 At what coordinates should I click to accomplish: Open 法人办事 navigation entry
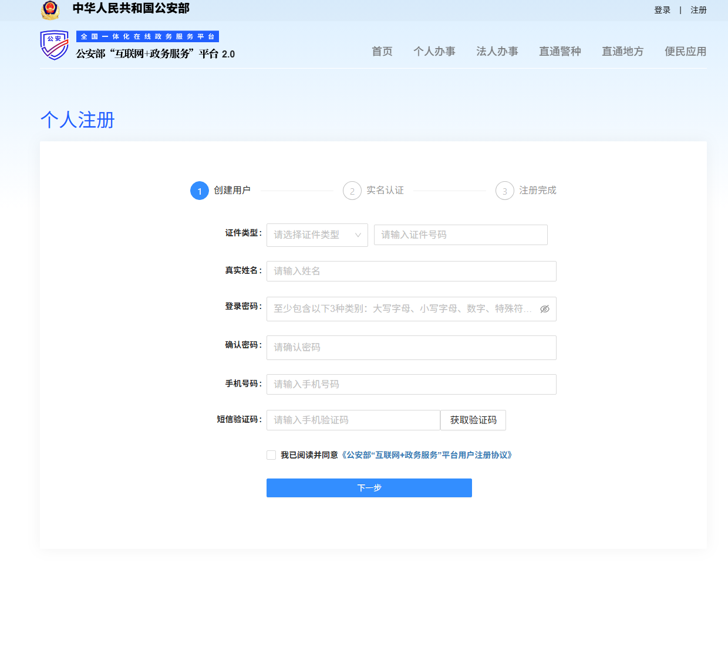pyautogui.click(x=497, y=52)
